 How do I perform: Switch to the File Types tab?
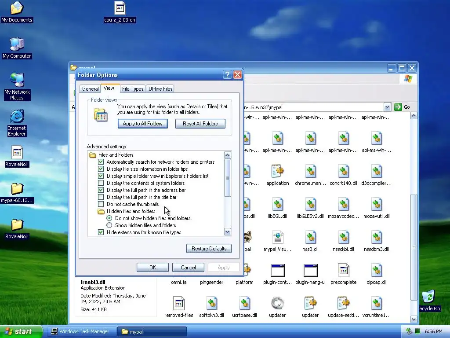click(x=133, y=89)
